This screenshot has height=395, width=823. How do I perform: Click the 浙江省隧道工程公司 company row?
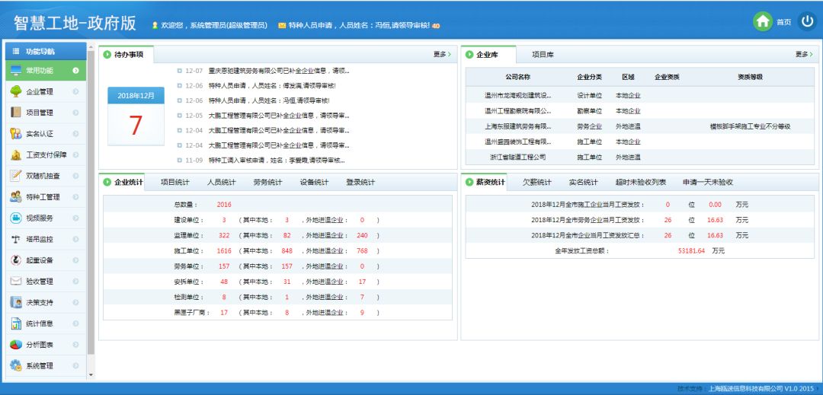click(639, 157)
